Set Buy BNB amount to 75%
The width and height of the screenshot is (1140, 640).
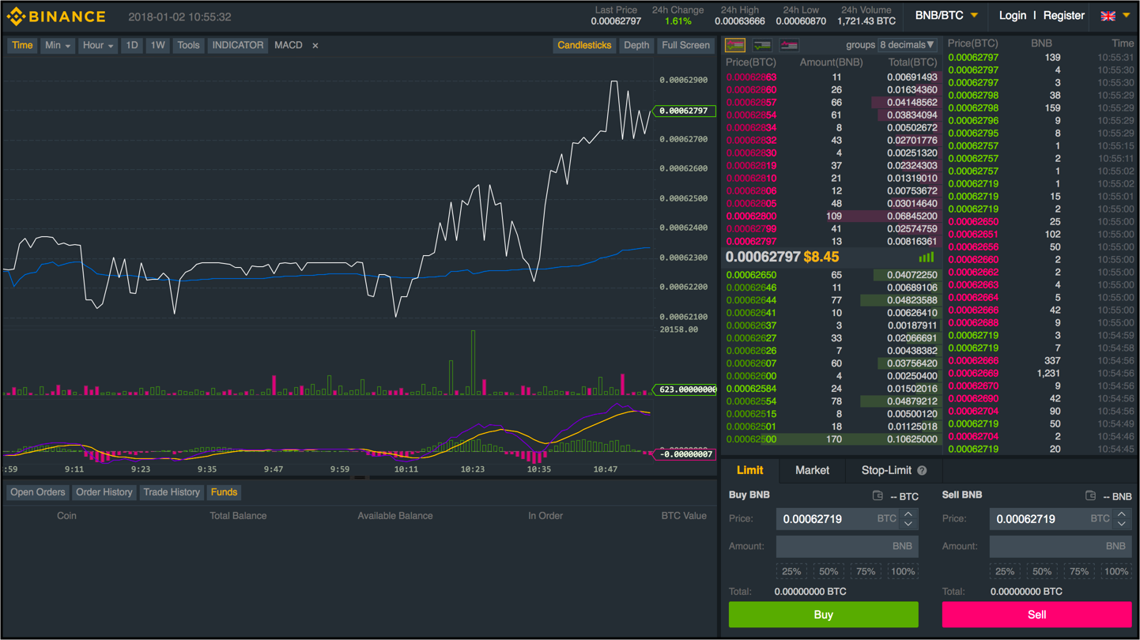pyautogui.click(x=866, y=571)
